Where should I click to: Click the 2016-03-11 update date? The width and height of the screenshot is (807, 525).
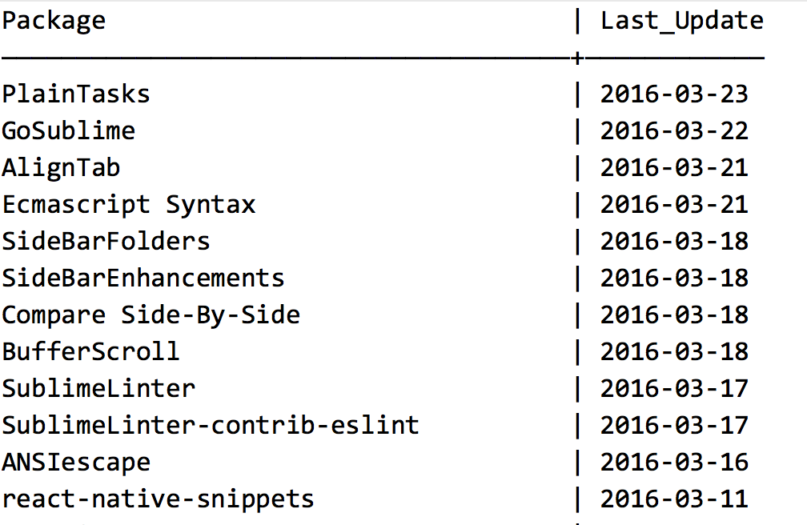coord(674,499)
